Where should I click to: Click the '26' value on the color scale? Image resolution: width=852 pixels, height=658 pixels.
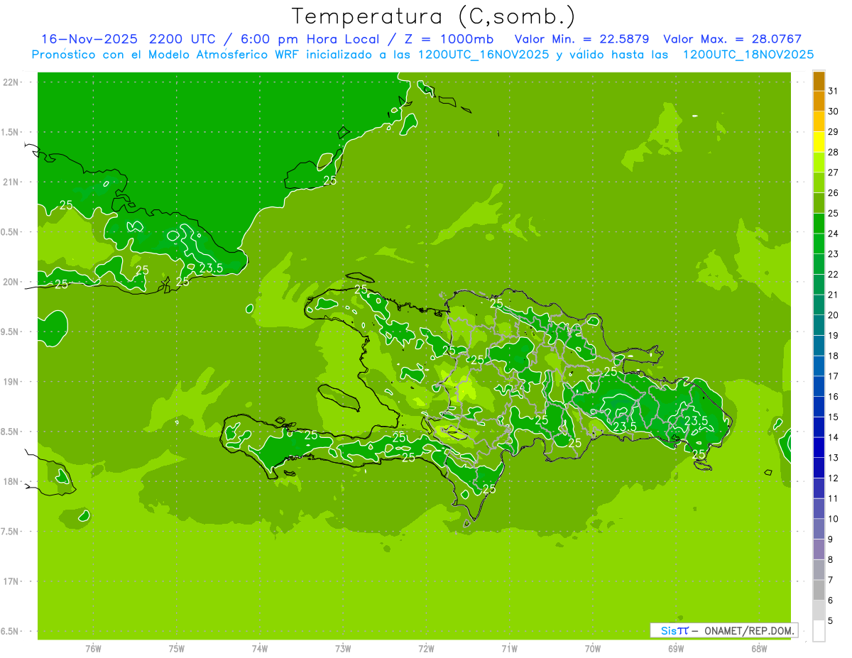tap(834, 192)
